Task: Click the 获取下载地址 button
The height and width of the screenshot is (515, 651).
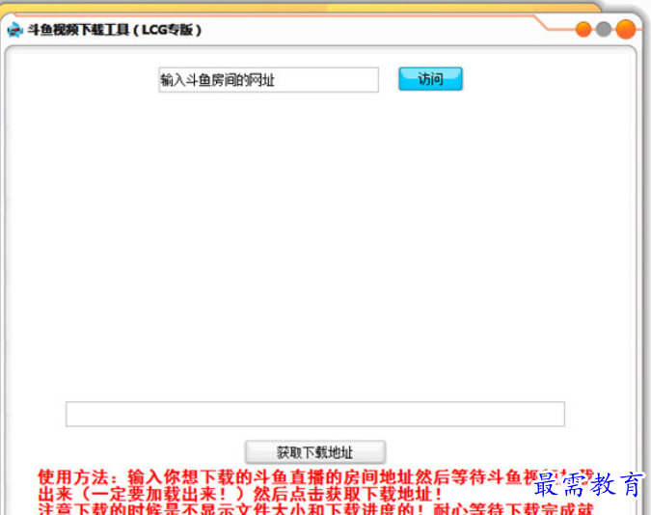Action: click(315, 452)
